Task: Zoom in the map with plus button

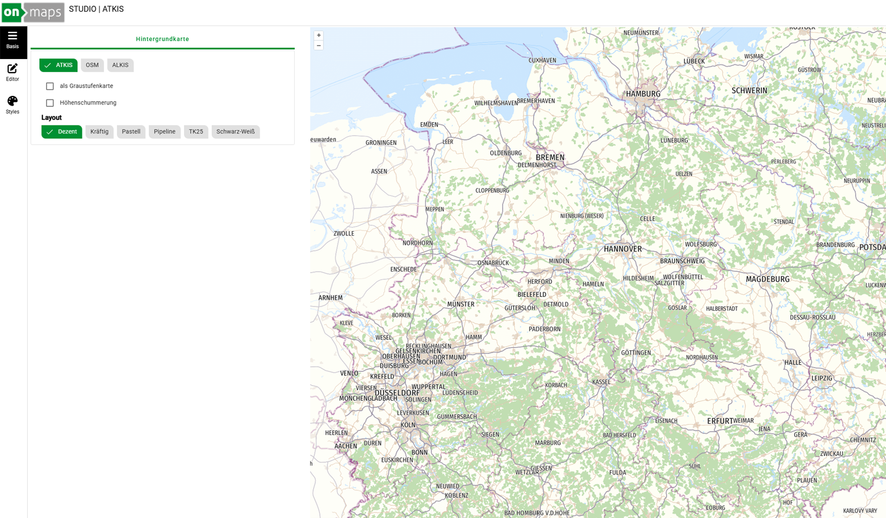Action: (x=319, y=36)
